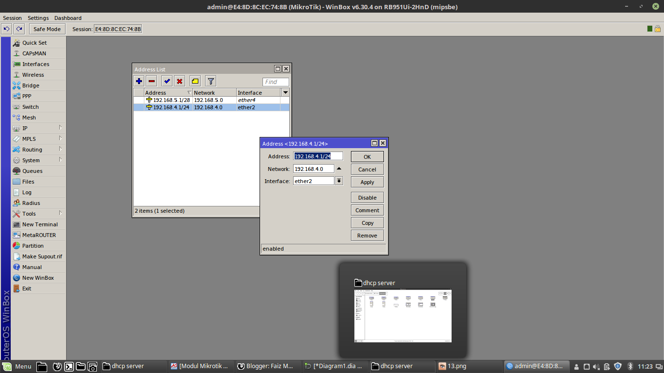Collapse Network field with up arrow

(x=339, y=169)
